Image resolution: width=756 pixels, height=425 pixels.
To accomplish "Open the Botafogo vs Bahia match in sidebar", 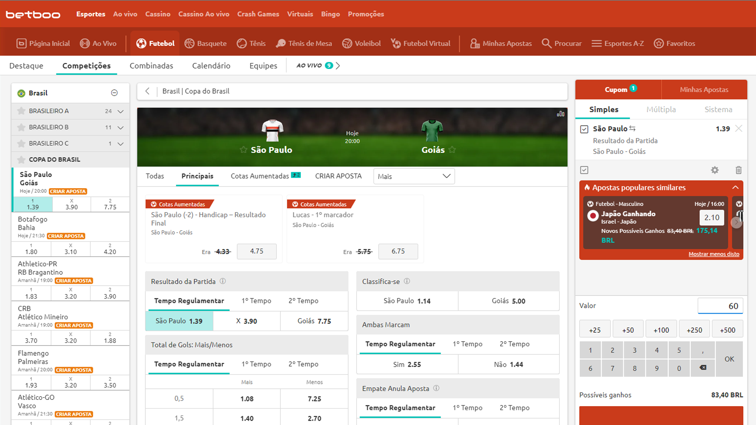I will click(70, 227).
